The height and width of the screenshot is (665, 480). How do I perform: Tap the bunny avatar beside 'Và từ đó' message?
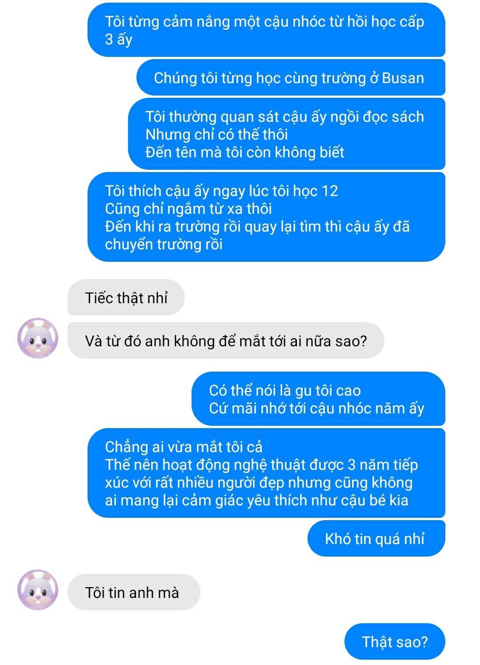pos(38,338)
